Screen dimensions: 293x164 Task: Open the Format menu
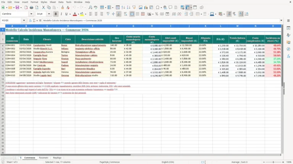point(34,2)
